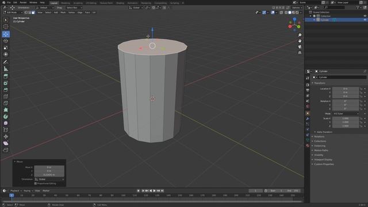
Task: Click the viewport pan hand icon
Action: pyautogui.click(x=300, y=41)
